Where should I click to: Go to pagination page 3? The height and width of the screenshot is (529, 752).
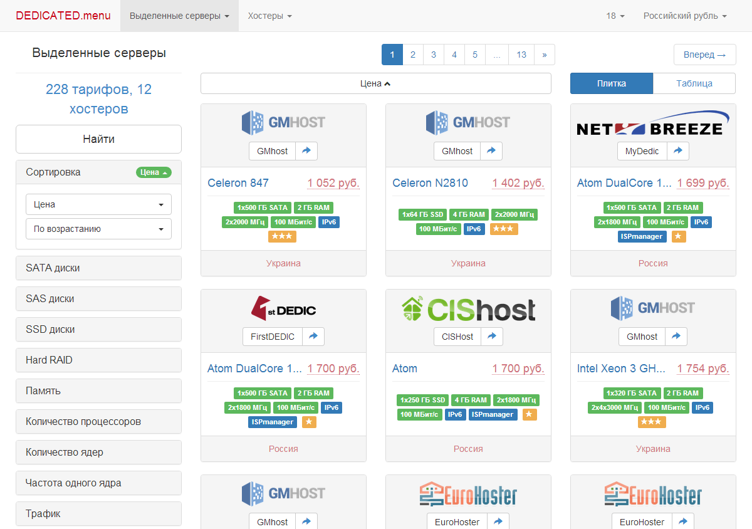[x=434, y=55]
